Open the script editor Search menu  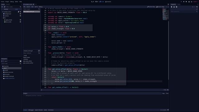pos(28,7)
